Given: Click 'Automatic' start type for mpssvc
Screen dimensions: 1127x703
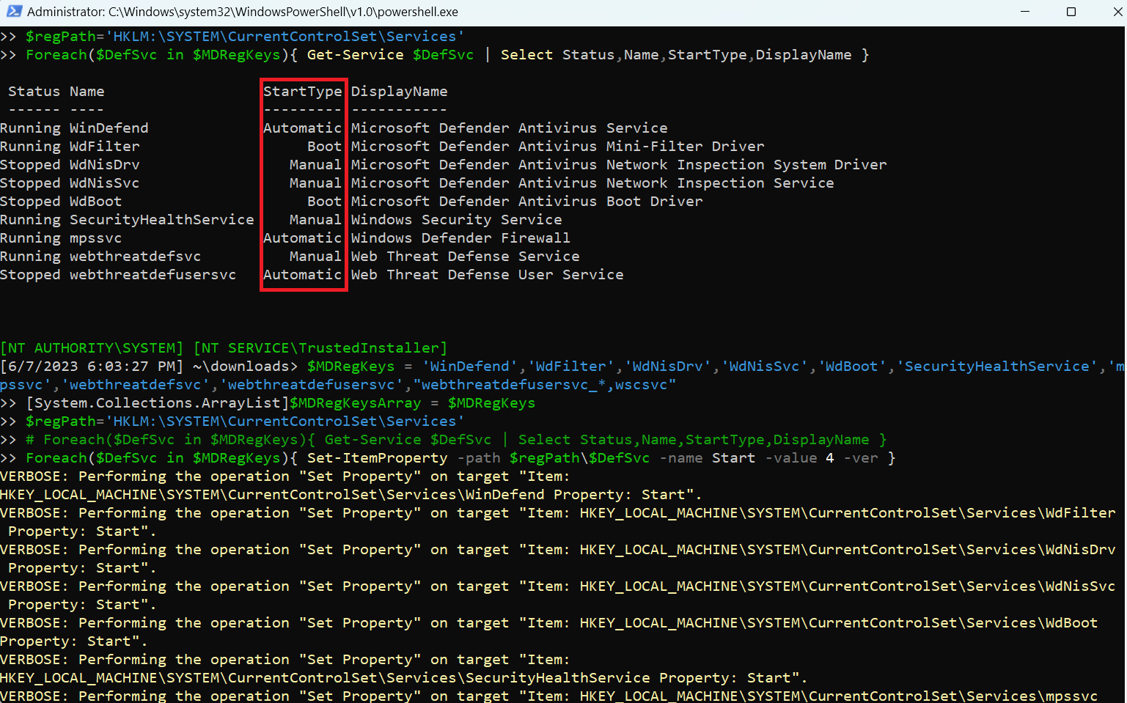Looking at the screenshot, I should 303,238.
